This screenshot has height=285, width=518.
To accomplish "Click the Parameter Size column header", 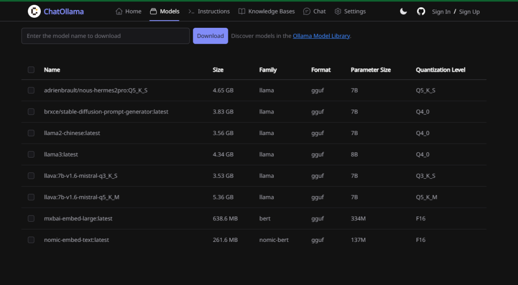I will click(x=371, y=70).
